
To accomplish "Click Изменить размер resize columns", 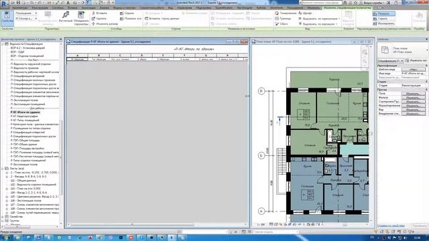I will click(105, 24).
